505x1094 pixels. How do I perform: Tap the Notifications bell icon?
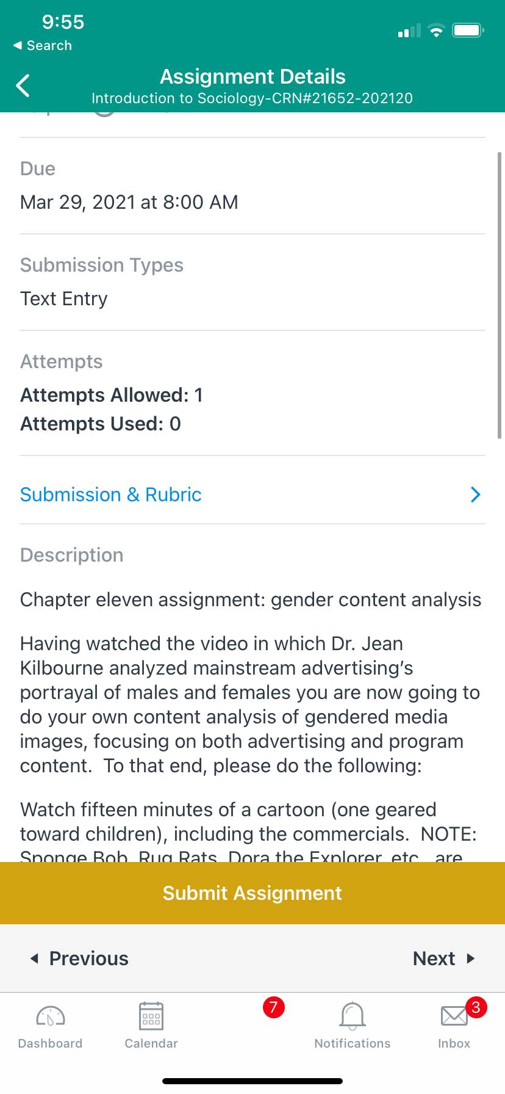[353, 1016]
